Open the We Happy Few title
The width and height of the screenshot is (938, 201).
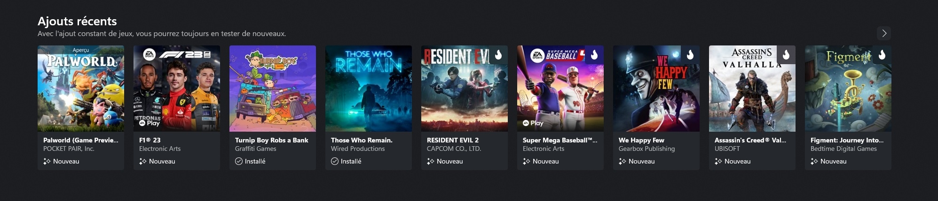[x=641, y=140]
